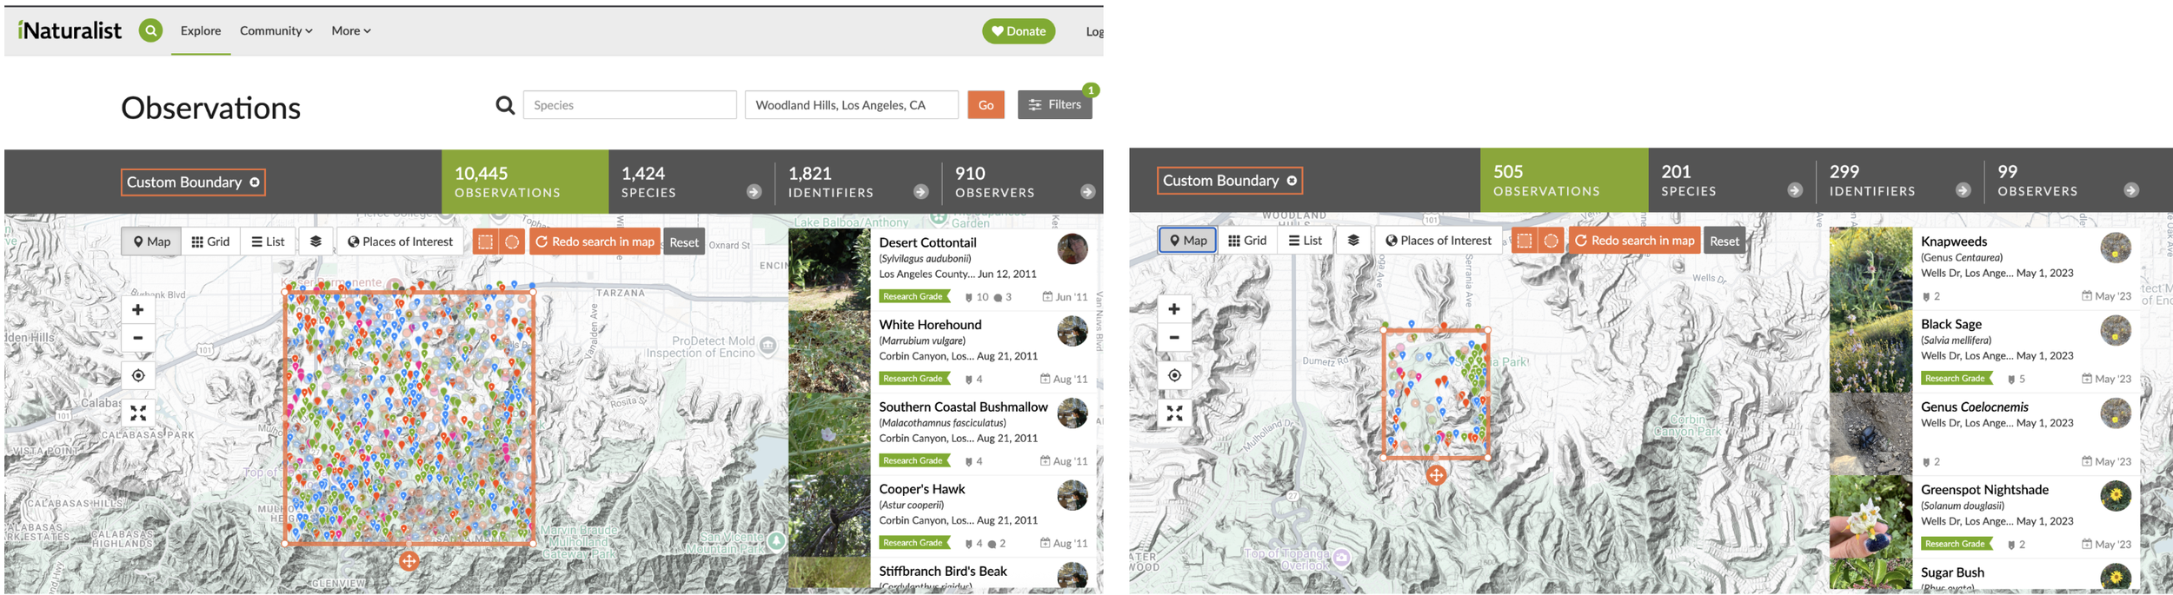This screenshot has width=2173, height=595.
Task: Open the Black Sage observation
Action: (1951, 324)
